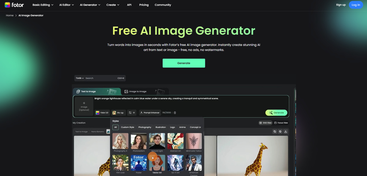Click the Search input field
This screenshot has width=367, height=176.
[101, 78]
